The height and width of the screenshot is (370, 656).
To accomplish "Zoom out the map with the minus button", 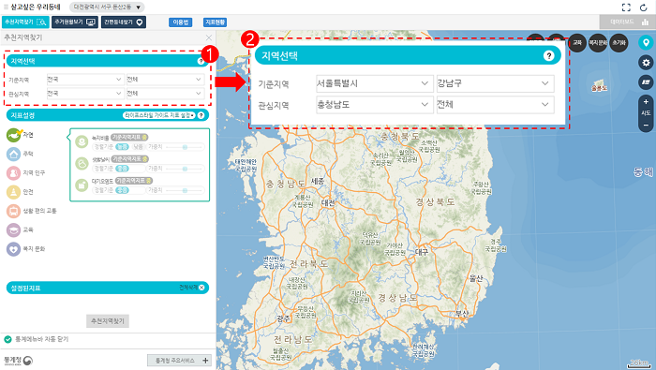I will (x=646, y=125).
